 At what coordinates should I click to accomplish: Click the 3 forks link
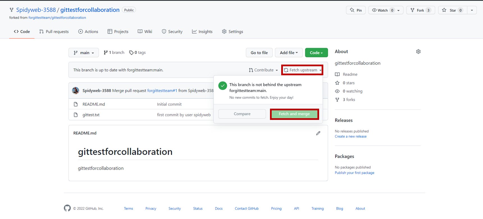coord(349,100)
